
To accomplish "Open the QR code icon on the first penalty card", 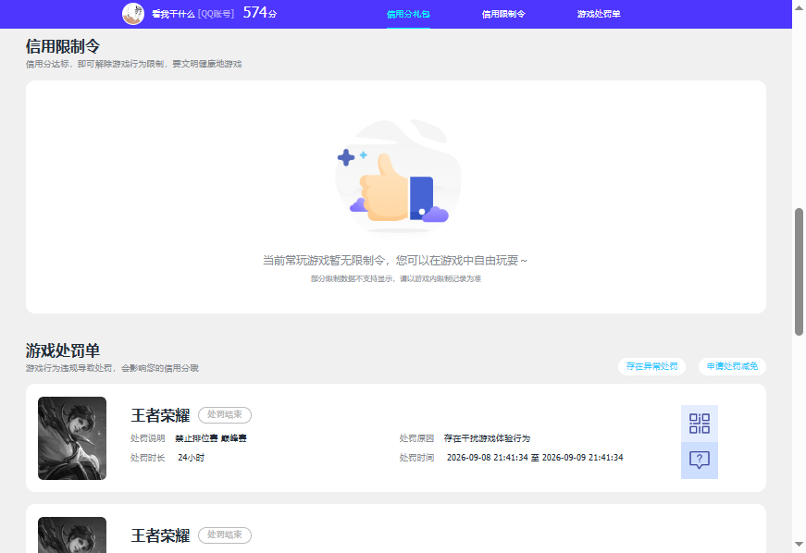I will click(699, 424).
